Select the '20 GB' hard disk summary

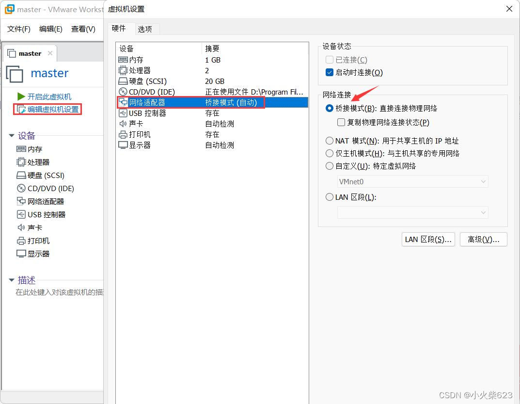pos(215,81)
